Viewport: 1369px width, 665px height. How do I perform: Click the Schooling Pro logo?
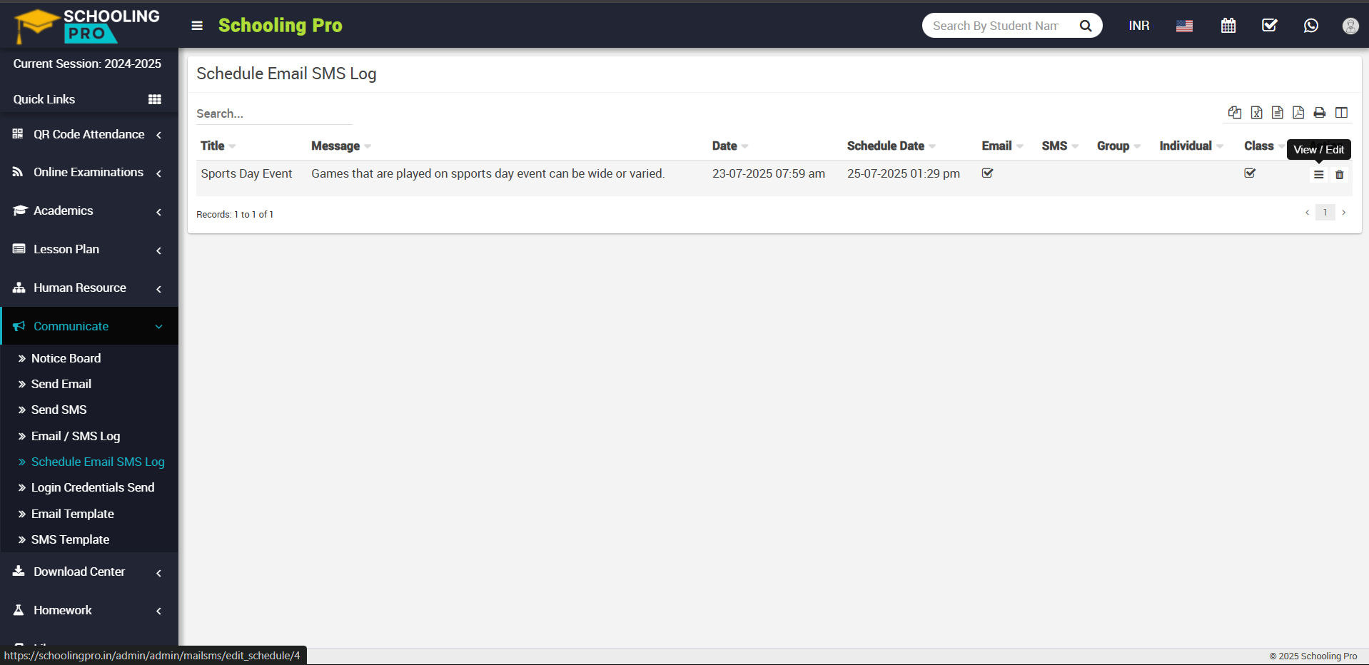(x=88, y=26)
